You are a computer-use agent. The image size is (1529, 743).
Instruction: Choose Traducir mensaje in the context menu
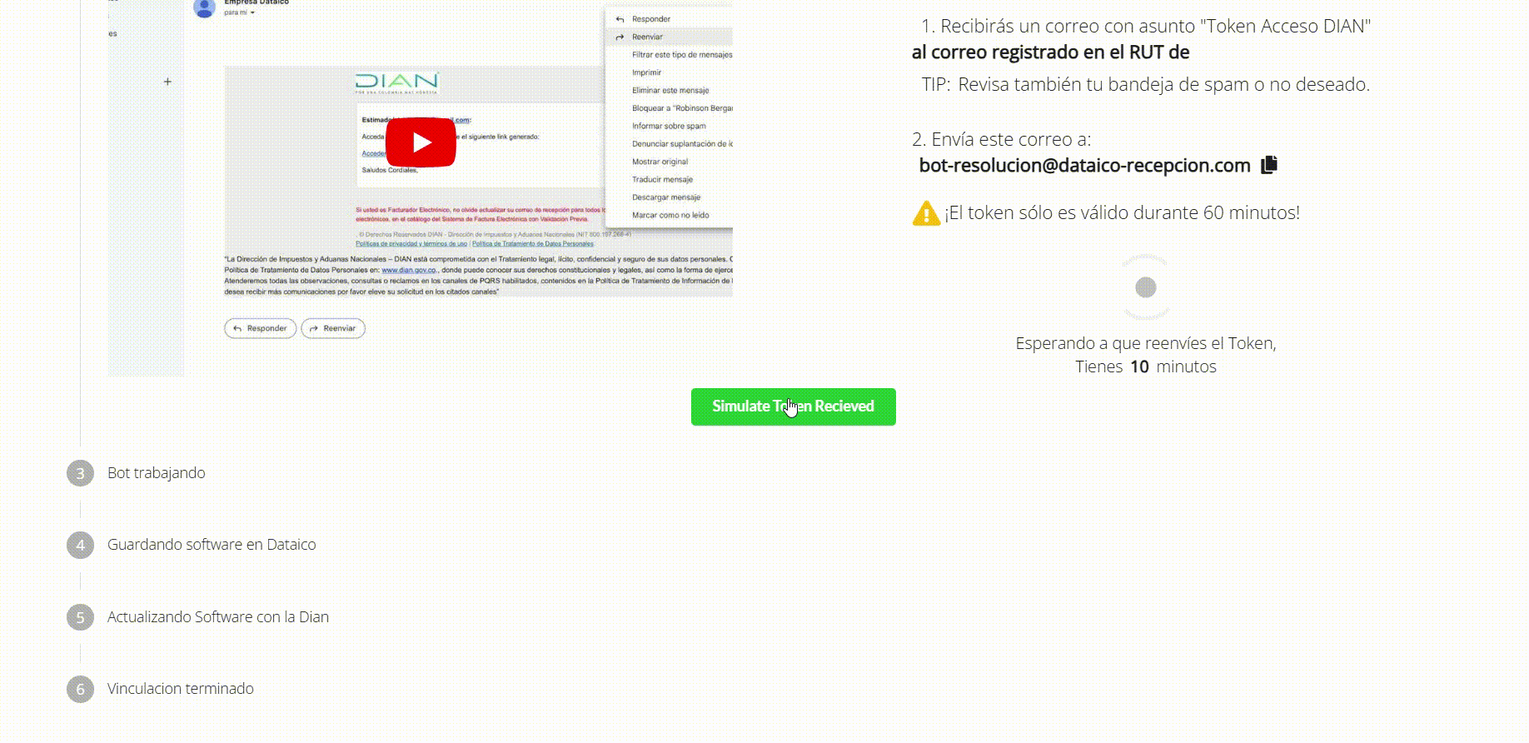coord(662,179)
